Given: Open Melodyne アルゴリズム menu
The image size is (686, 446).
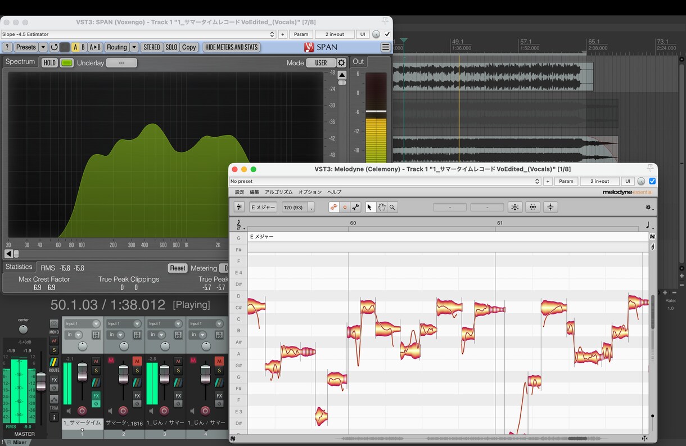Looking at the screenshot, I should [x=279, y=192].
